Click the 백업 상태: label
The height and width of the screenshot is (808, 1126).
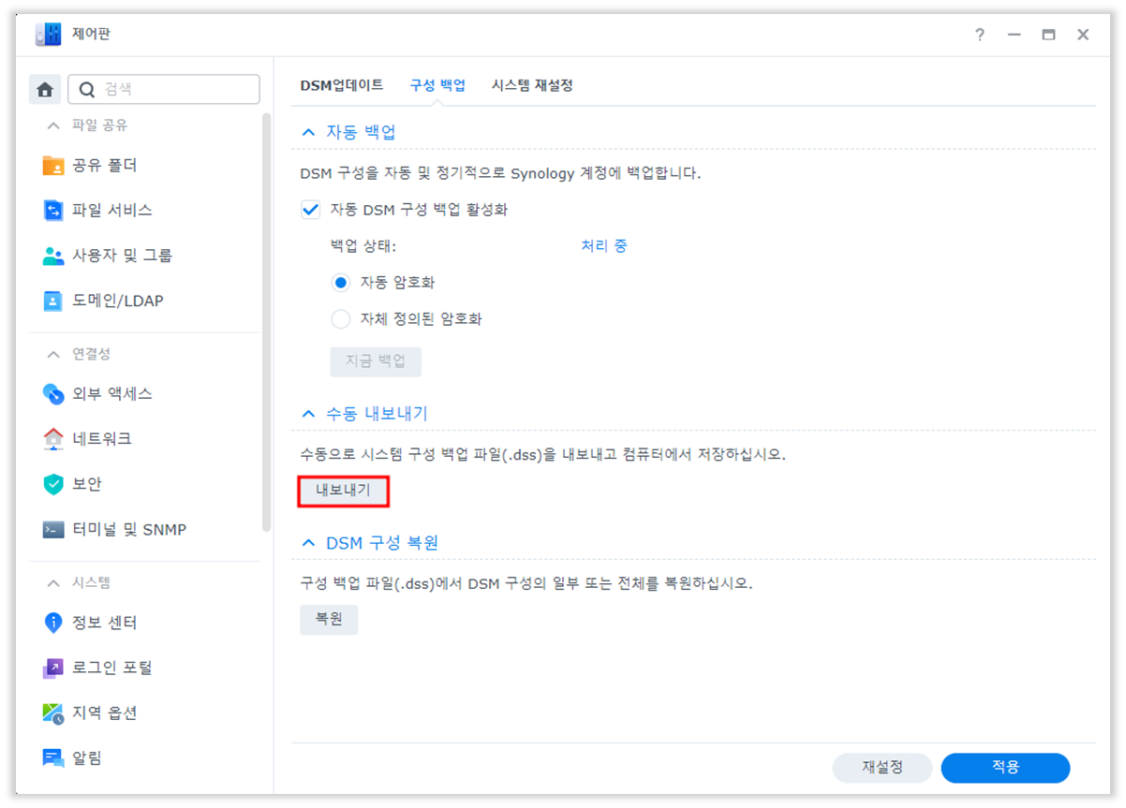click(x=363, y=246)
